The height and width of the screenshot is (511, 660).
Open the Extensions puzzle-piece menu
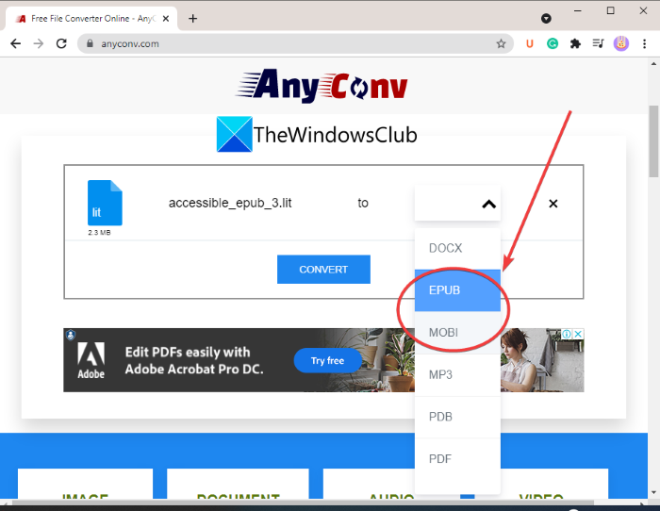click(575, 43)
